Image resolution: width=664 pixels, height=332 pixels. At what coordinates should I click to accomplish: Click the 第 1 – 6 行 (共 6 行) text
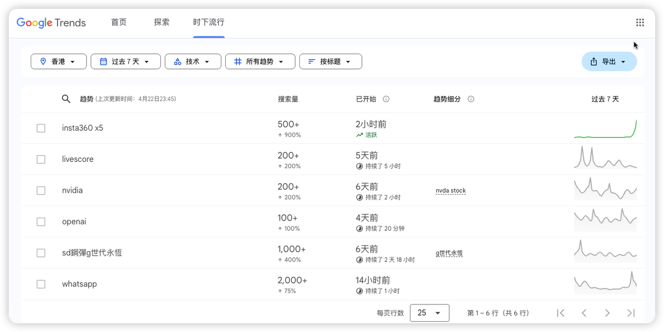tap(498, 313)
